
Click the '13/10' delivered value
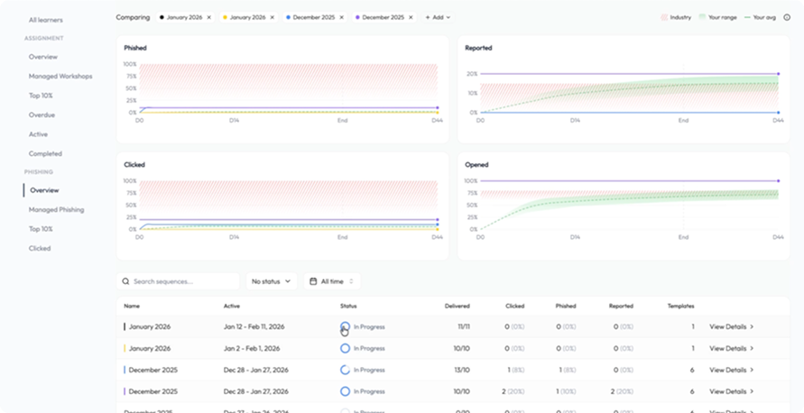tap(463, 370)
